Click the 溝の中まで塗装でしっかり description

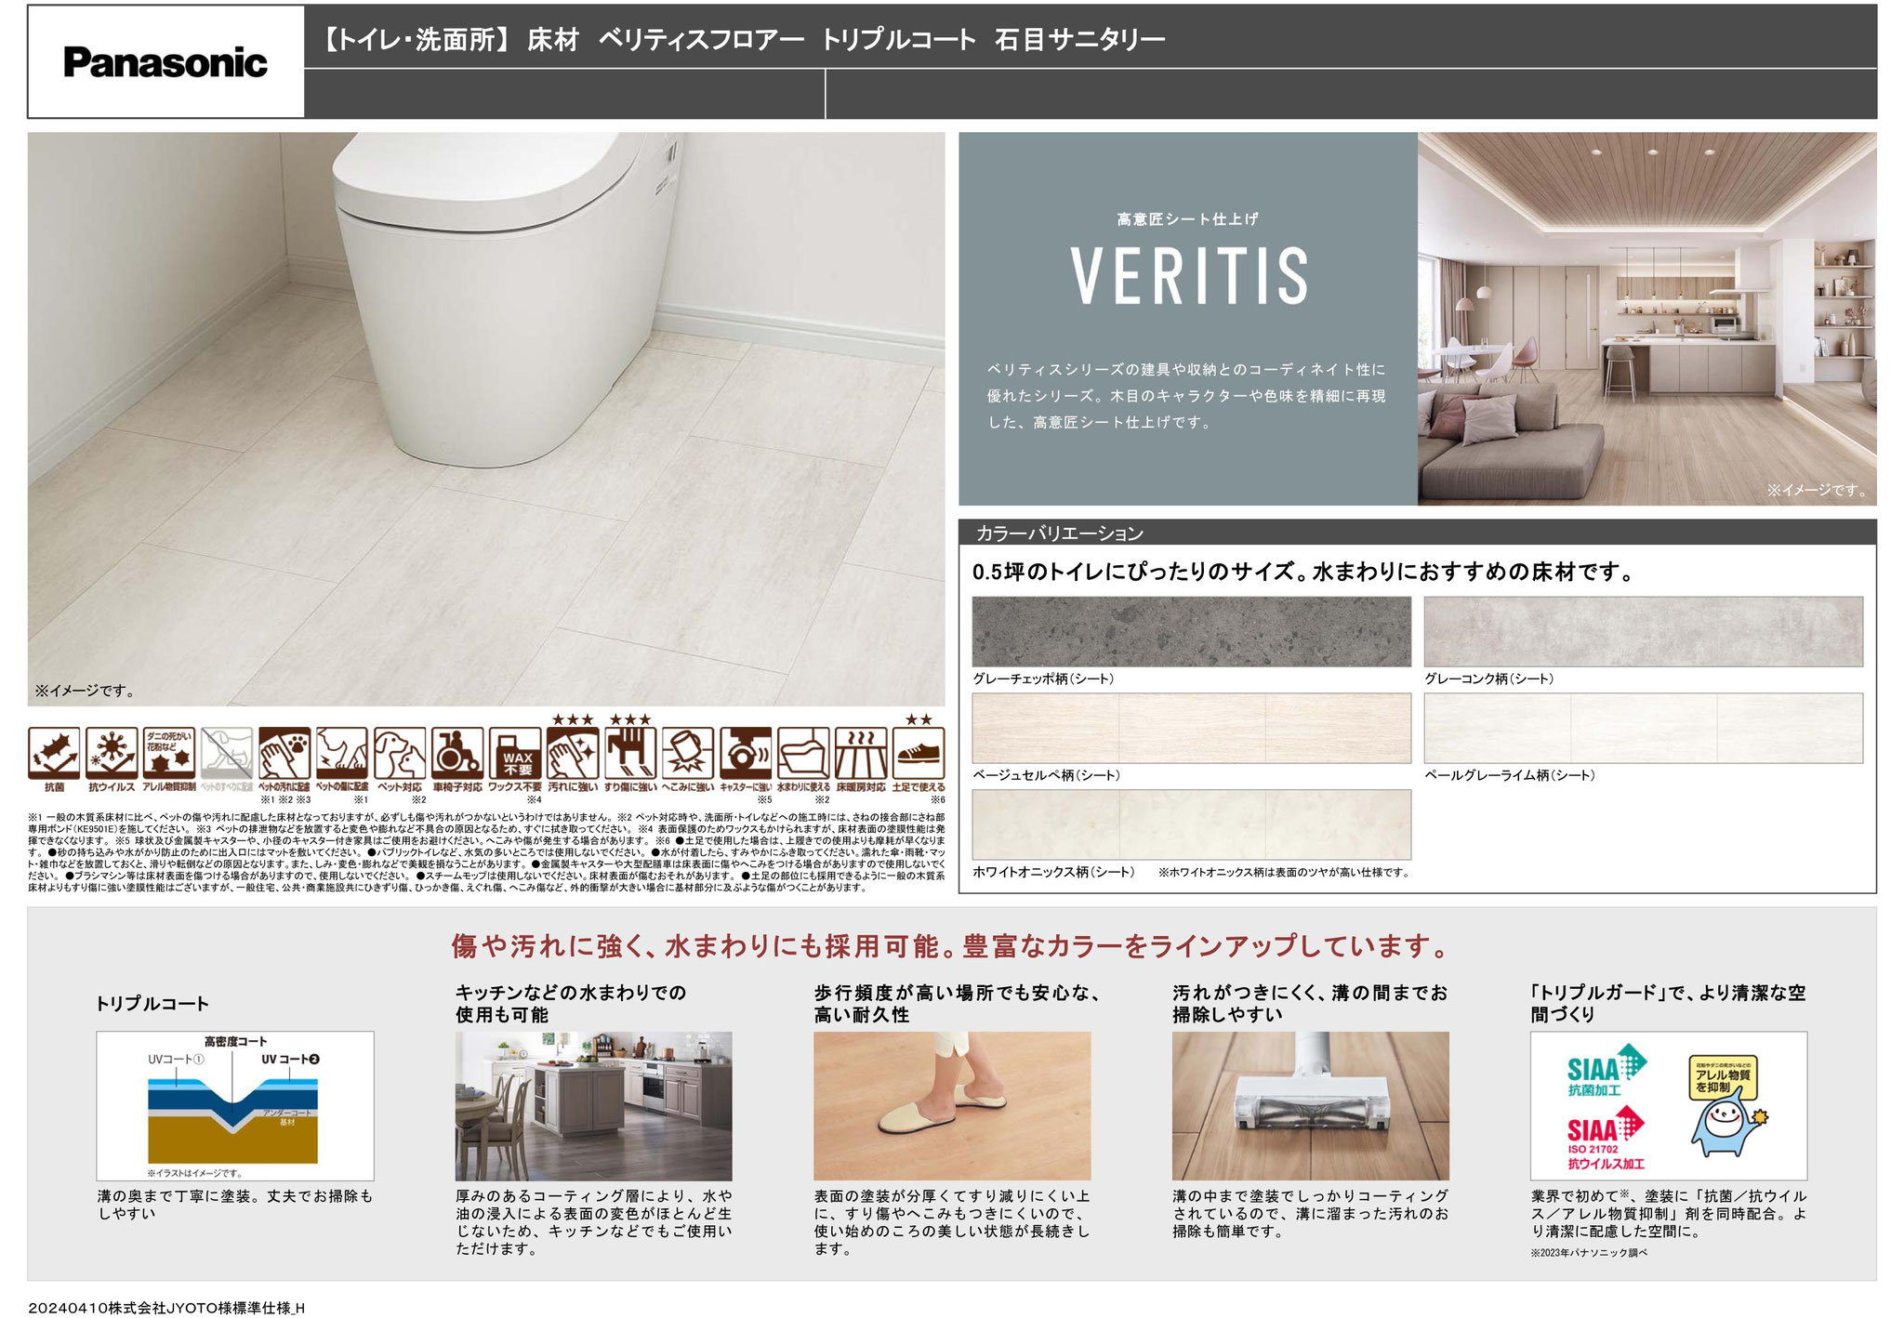click(1310, 1214)
